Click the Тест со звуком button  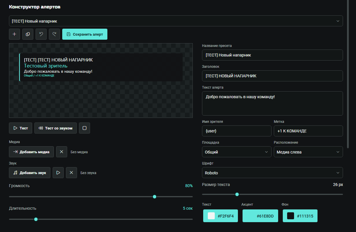point(56,128)
